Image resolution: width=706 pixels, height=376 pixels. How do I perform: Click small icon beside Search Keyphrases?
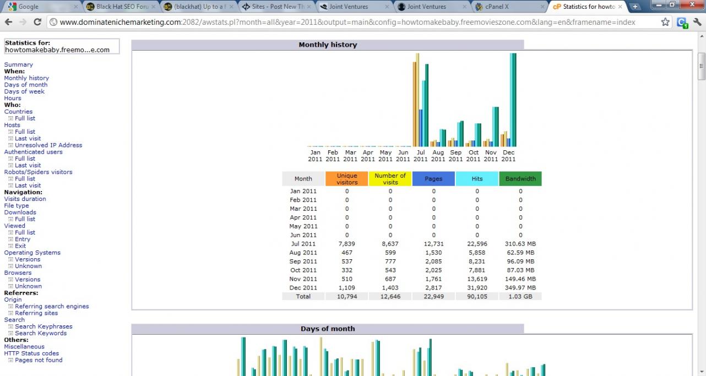pyautogui.click(x=11, y=326)
